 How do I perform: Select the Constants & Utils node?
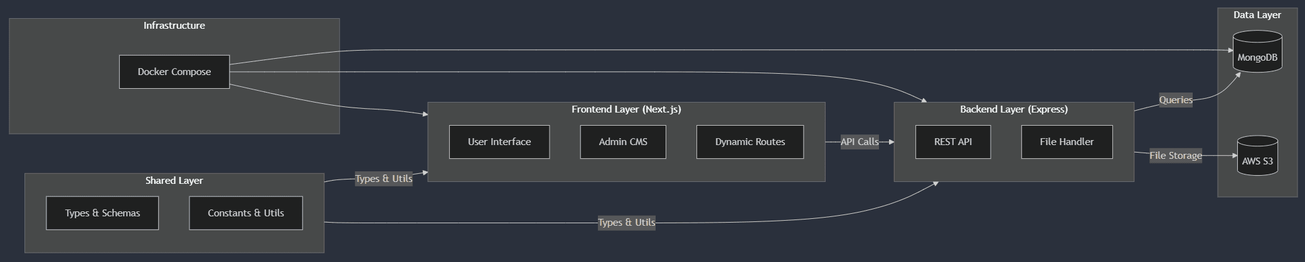click(x=245, y=213)
